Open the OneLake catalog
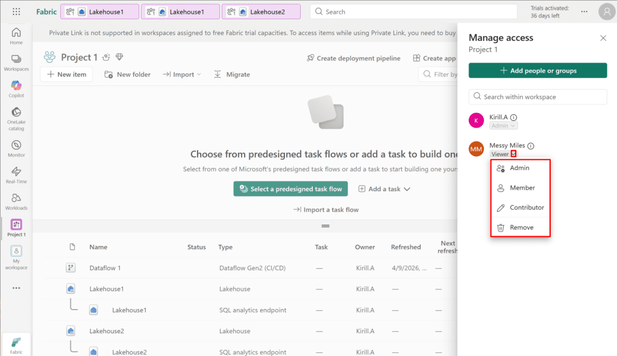Screen dimensions: 617x356 (16, 118)
